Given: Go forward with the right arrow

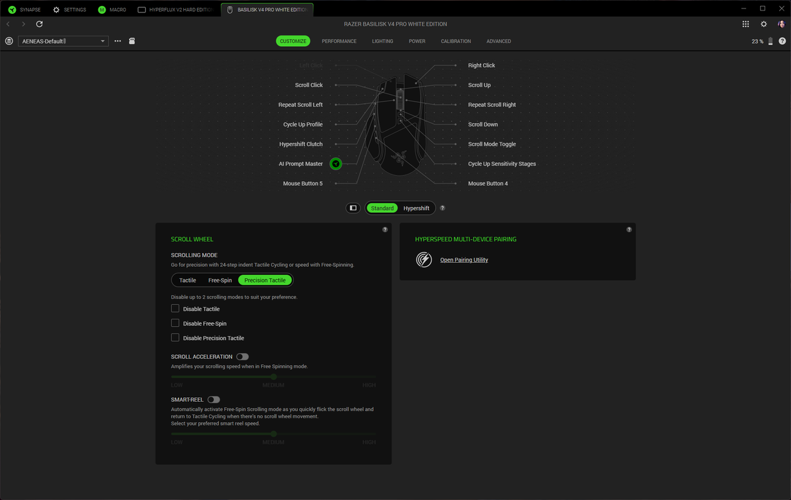Looking at the screenshot, I should click(24, 24).
